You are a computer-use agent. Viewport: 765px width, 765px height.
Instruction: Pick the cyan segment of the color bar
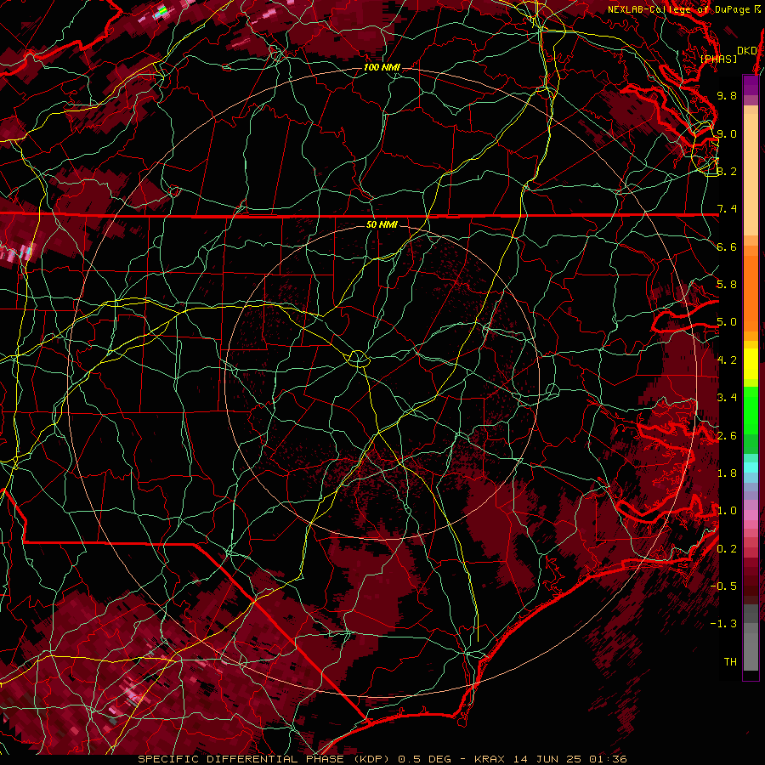pyautogui.click(x=751, y=467)
